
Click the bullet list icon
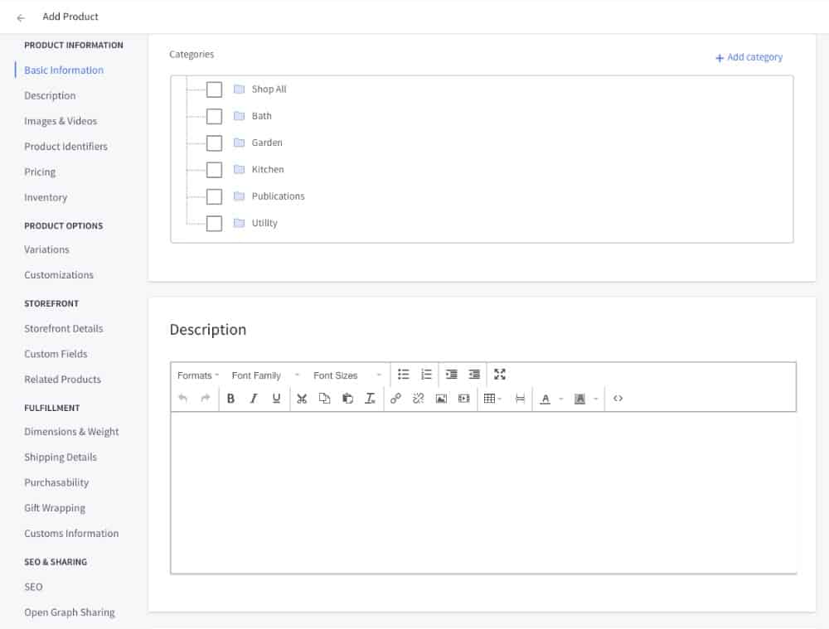[x=404, y=375]
